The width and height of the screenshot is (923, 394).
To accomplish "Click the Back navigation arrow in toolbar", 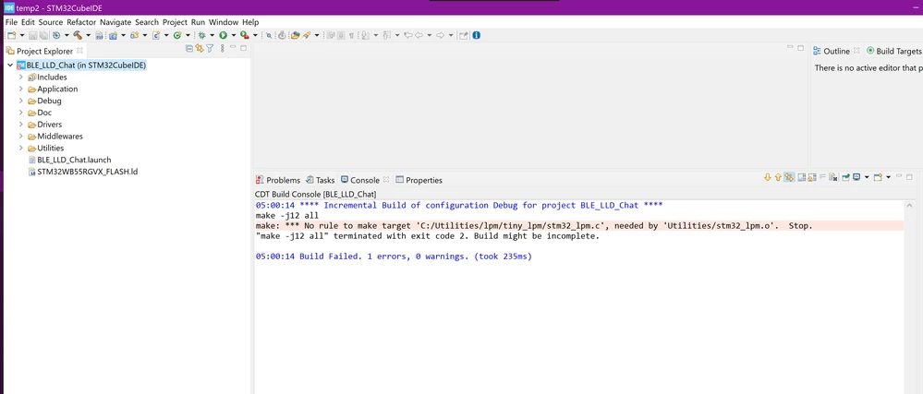I will [x=419, y=35].
